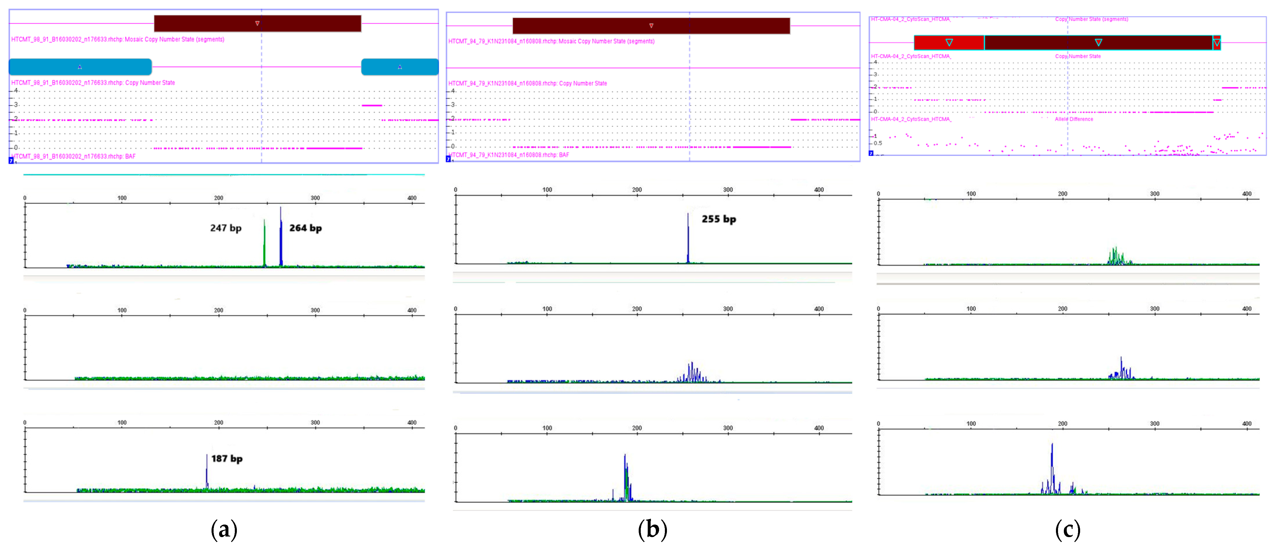Click the triangle in panel (c) large dark segment
The width and height of the screenshot is (1271, 549).
point(1098,42)
